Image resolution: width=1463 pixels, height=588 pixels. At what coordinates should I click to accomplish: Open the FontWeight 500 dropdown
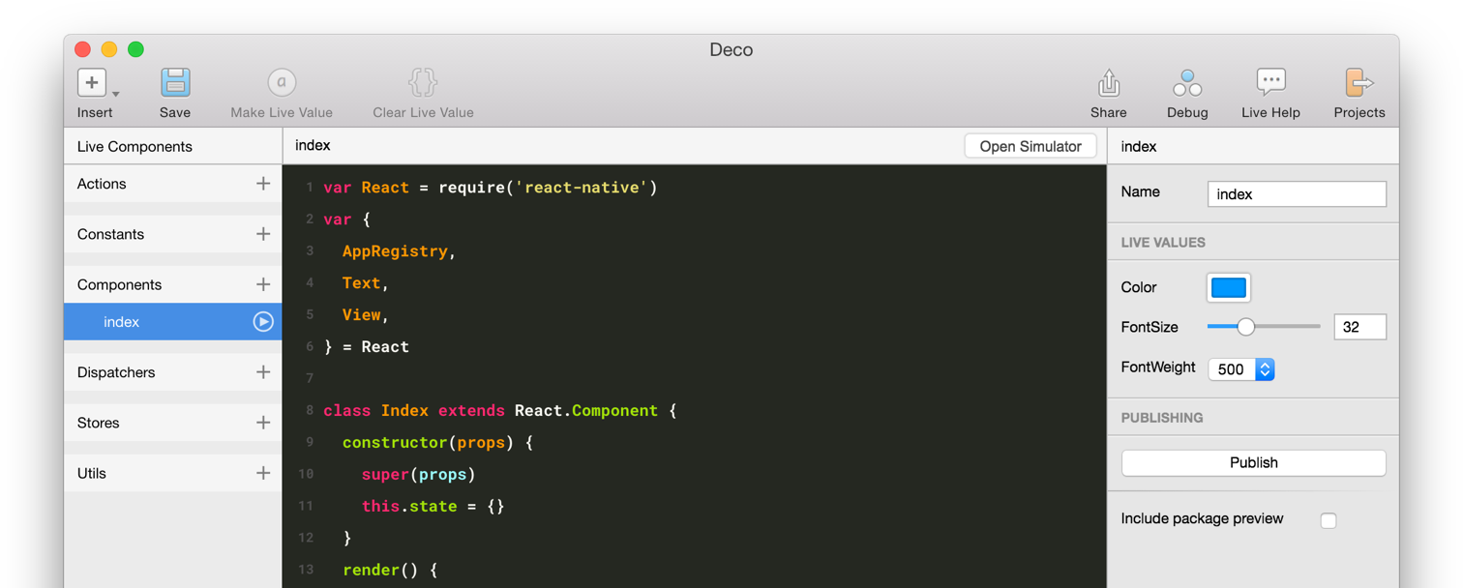click(1241, 368)
